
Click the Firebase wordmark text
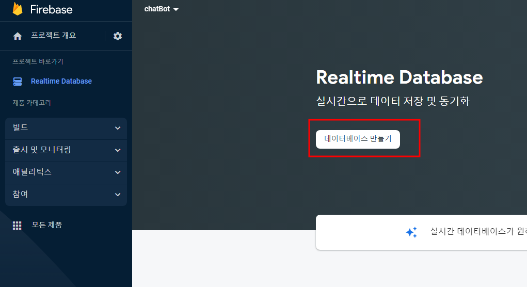52,9
